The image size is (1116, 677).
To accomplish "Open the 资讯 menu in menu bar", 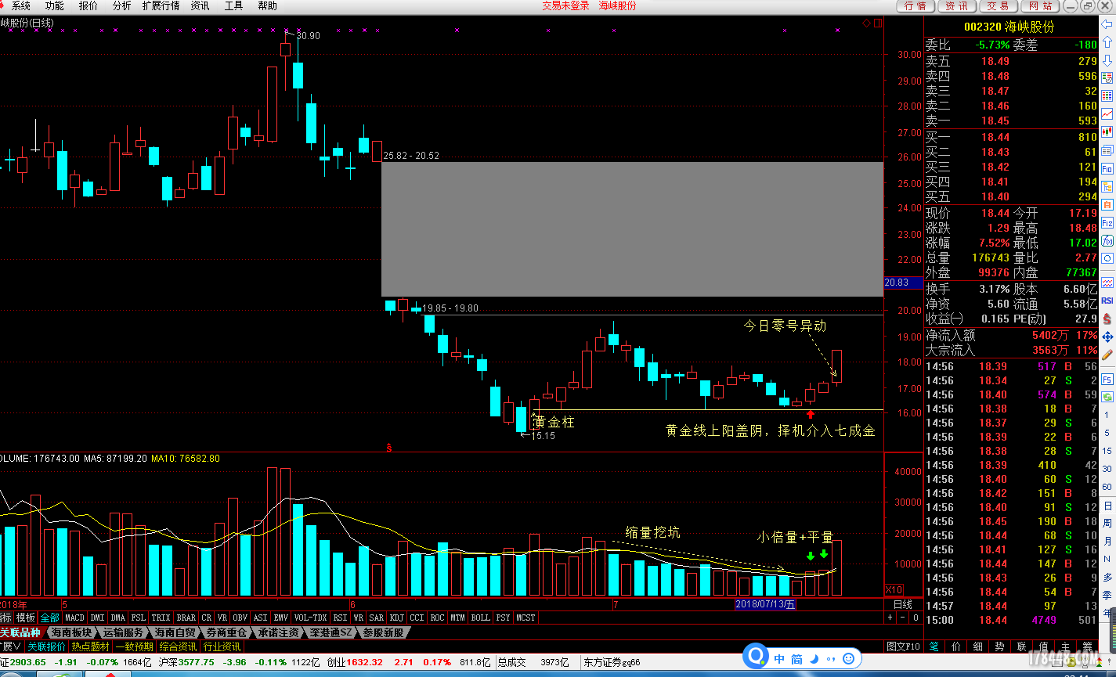I will 200,5.
